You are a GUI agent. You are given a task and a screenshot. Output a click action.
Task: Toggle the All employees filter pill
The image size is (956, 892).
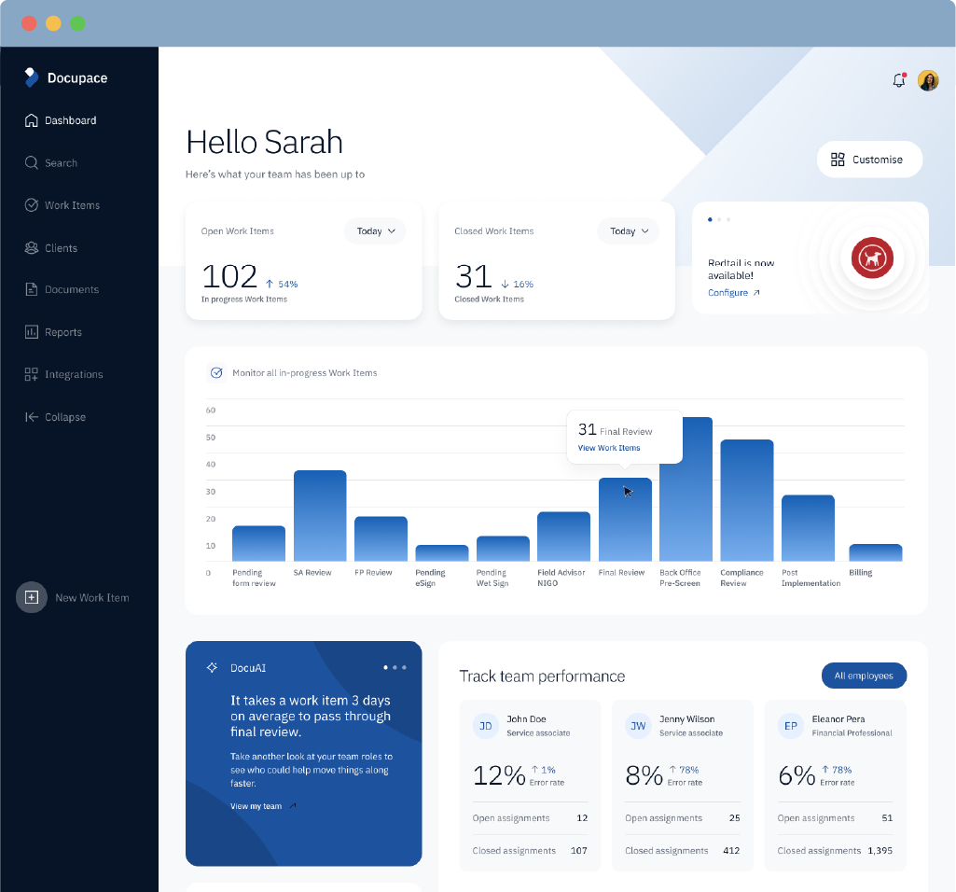pyautogui.click(x=864, y=676)
